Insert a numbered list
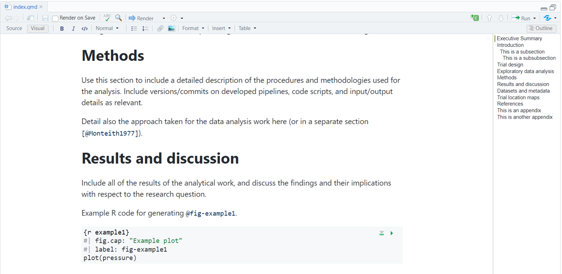 (145, 28)
